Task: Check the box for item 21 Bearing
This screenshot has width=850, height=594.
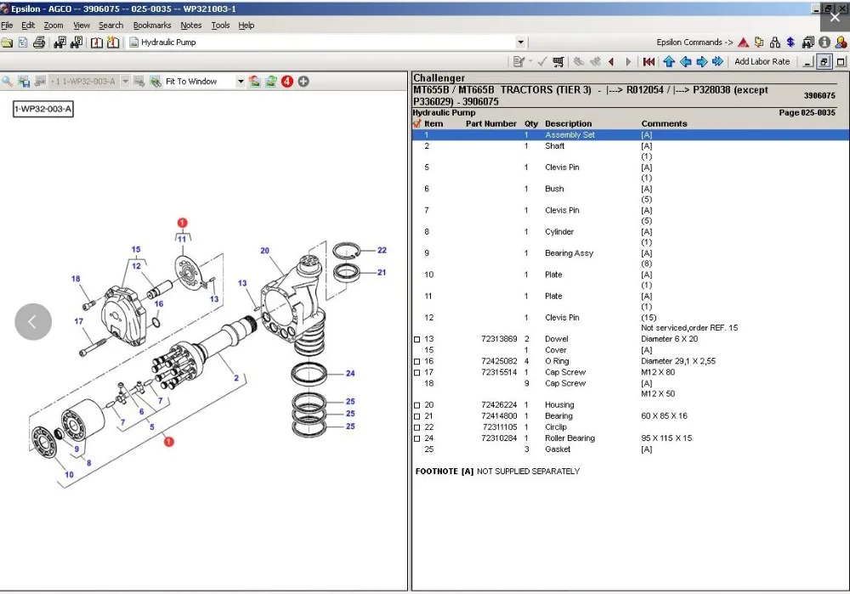Action: click(x=416, y=416)
